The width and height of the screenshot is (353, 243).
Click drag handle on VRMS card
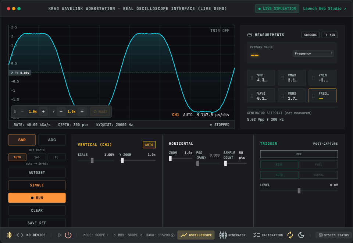tap(282, 96)
